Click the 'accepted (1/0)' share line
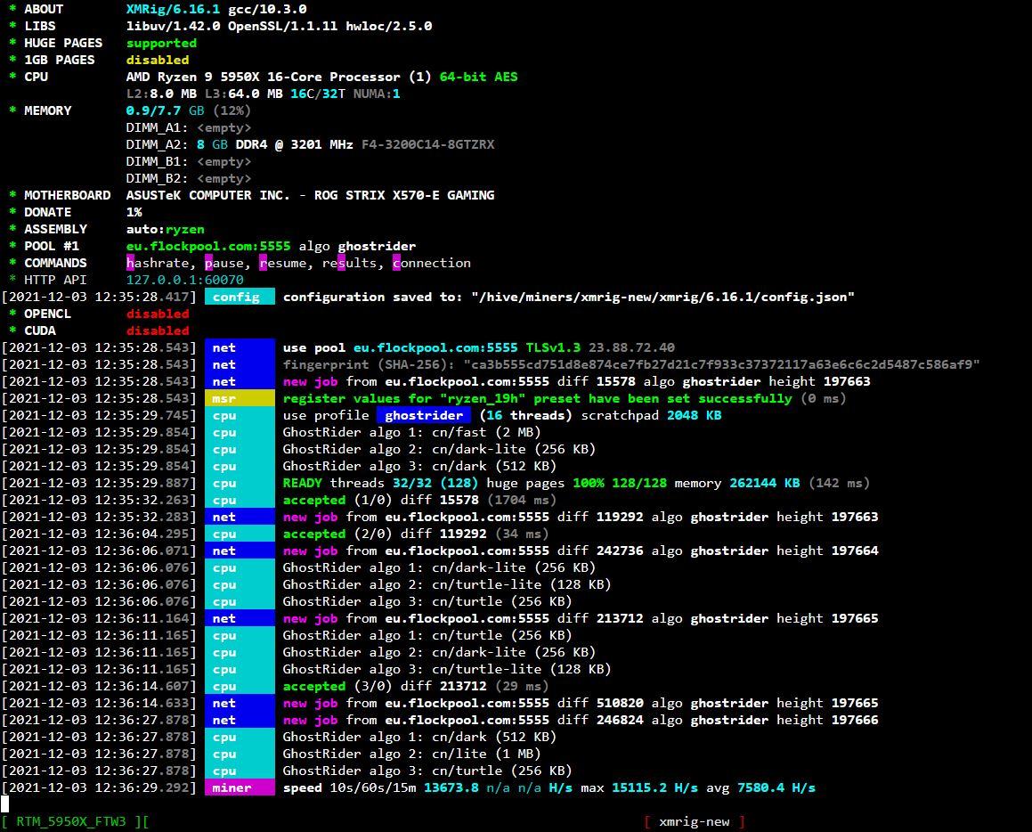The image size is (1032, 832). coord(420,501)
